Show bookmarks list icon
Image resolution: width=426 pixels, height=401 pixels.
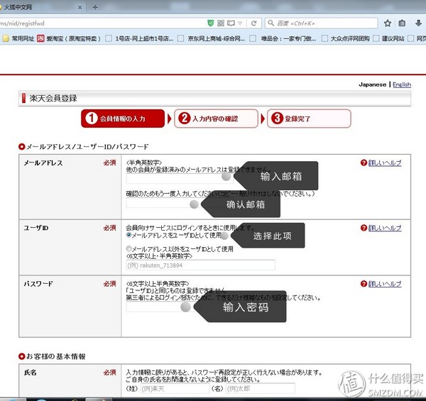coord(402,23)
